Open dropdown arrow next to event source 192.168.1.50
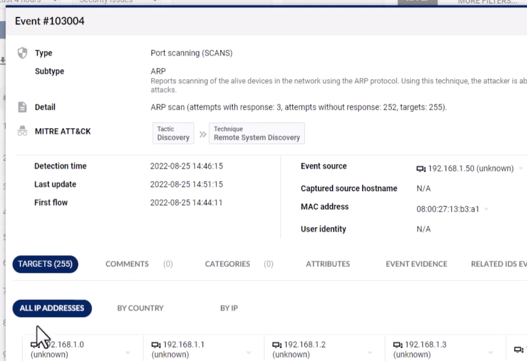527x361 pixels. (x=520, y=169)
